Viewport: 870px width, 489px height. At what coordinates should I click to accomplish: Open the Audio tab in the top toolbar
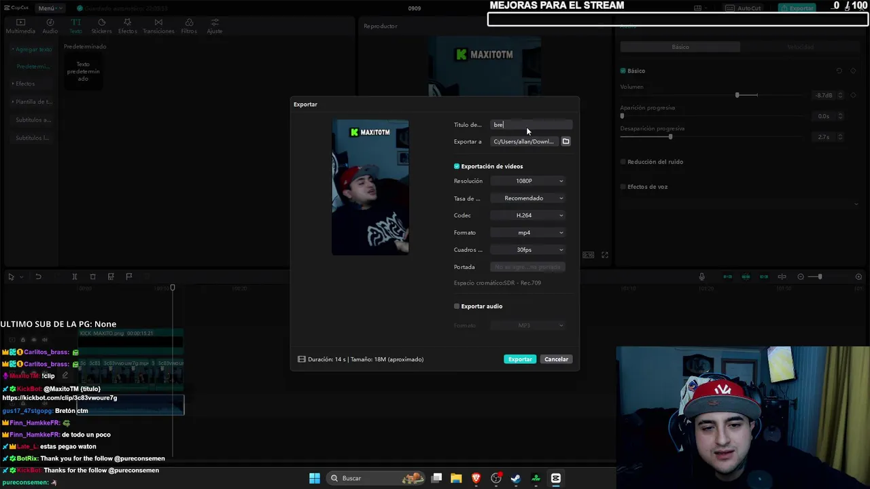[50, 26]
